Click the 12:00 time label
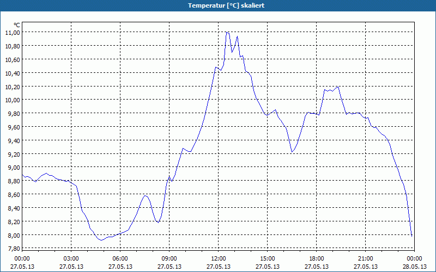 [219, 259]
